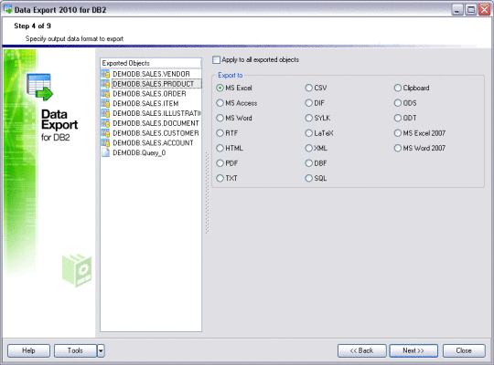Select the CSV export format
Viewport: 494px width, 365px height.
316,88
